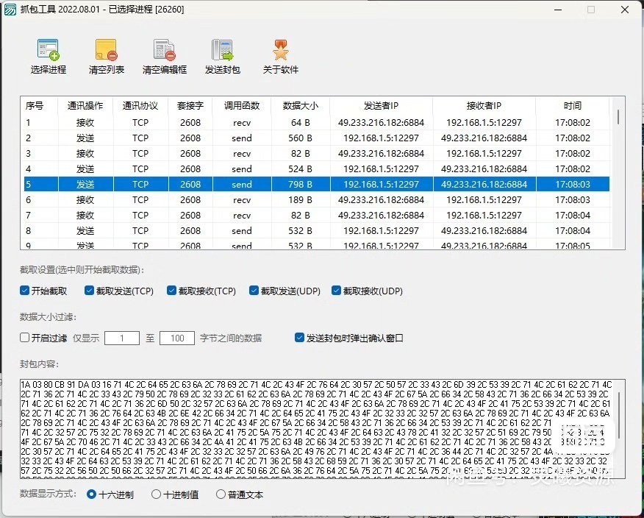Open the 关于软件 star icon
This screenshot has height=518, width=644.
(x=281, y=50)
